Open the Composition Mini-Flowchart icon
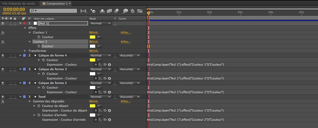318x128 pixels. tap(84, 11)
